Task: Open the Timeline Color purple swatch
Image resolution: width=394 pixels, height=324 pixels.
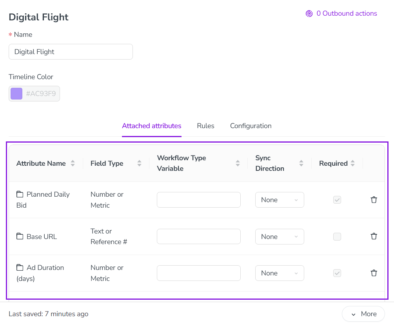Action: pyautogui.click(x=16, y=94)
